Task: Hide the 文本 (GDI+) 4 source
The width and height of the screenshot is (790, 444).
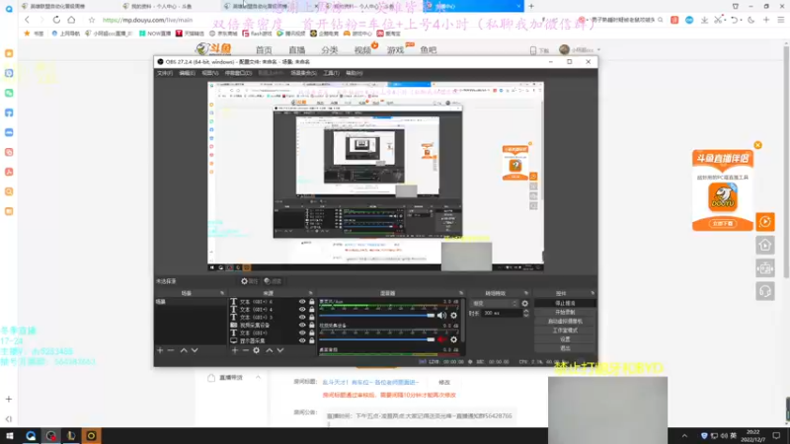Action: click(x=302, y=309)
